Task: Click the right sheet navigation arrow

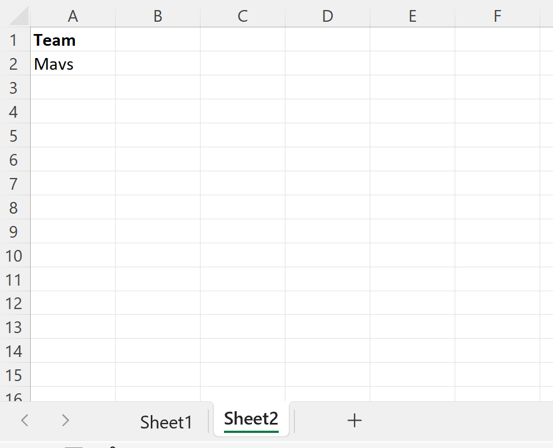Action: [x=64, y=420]
